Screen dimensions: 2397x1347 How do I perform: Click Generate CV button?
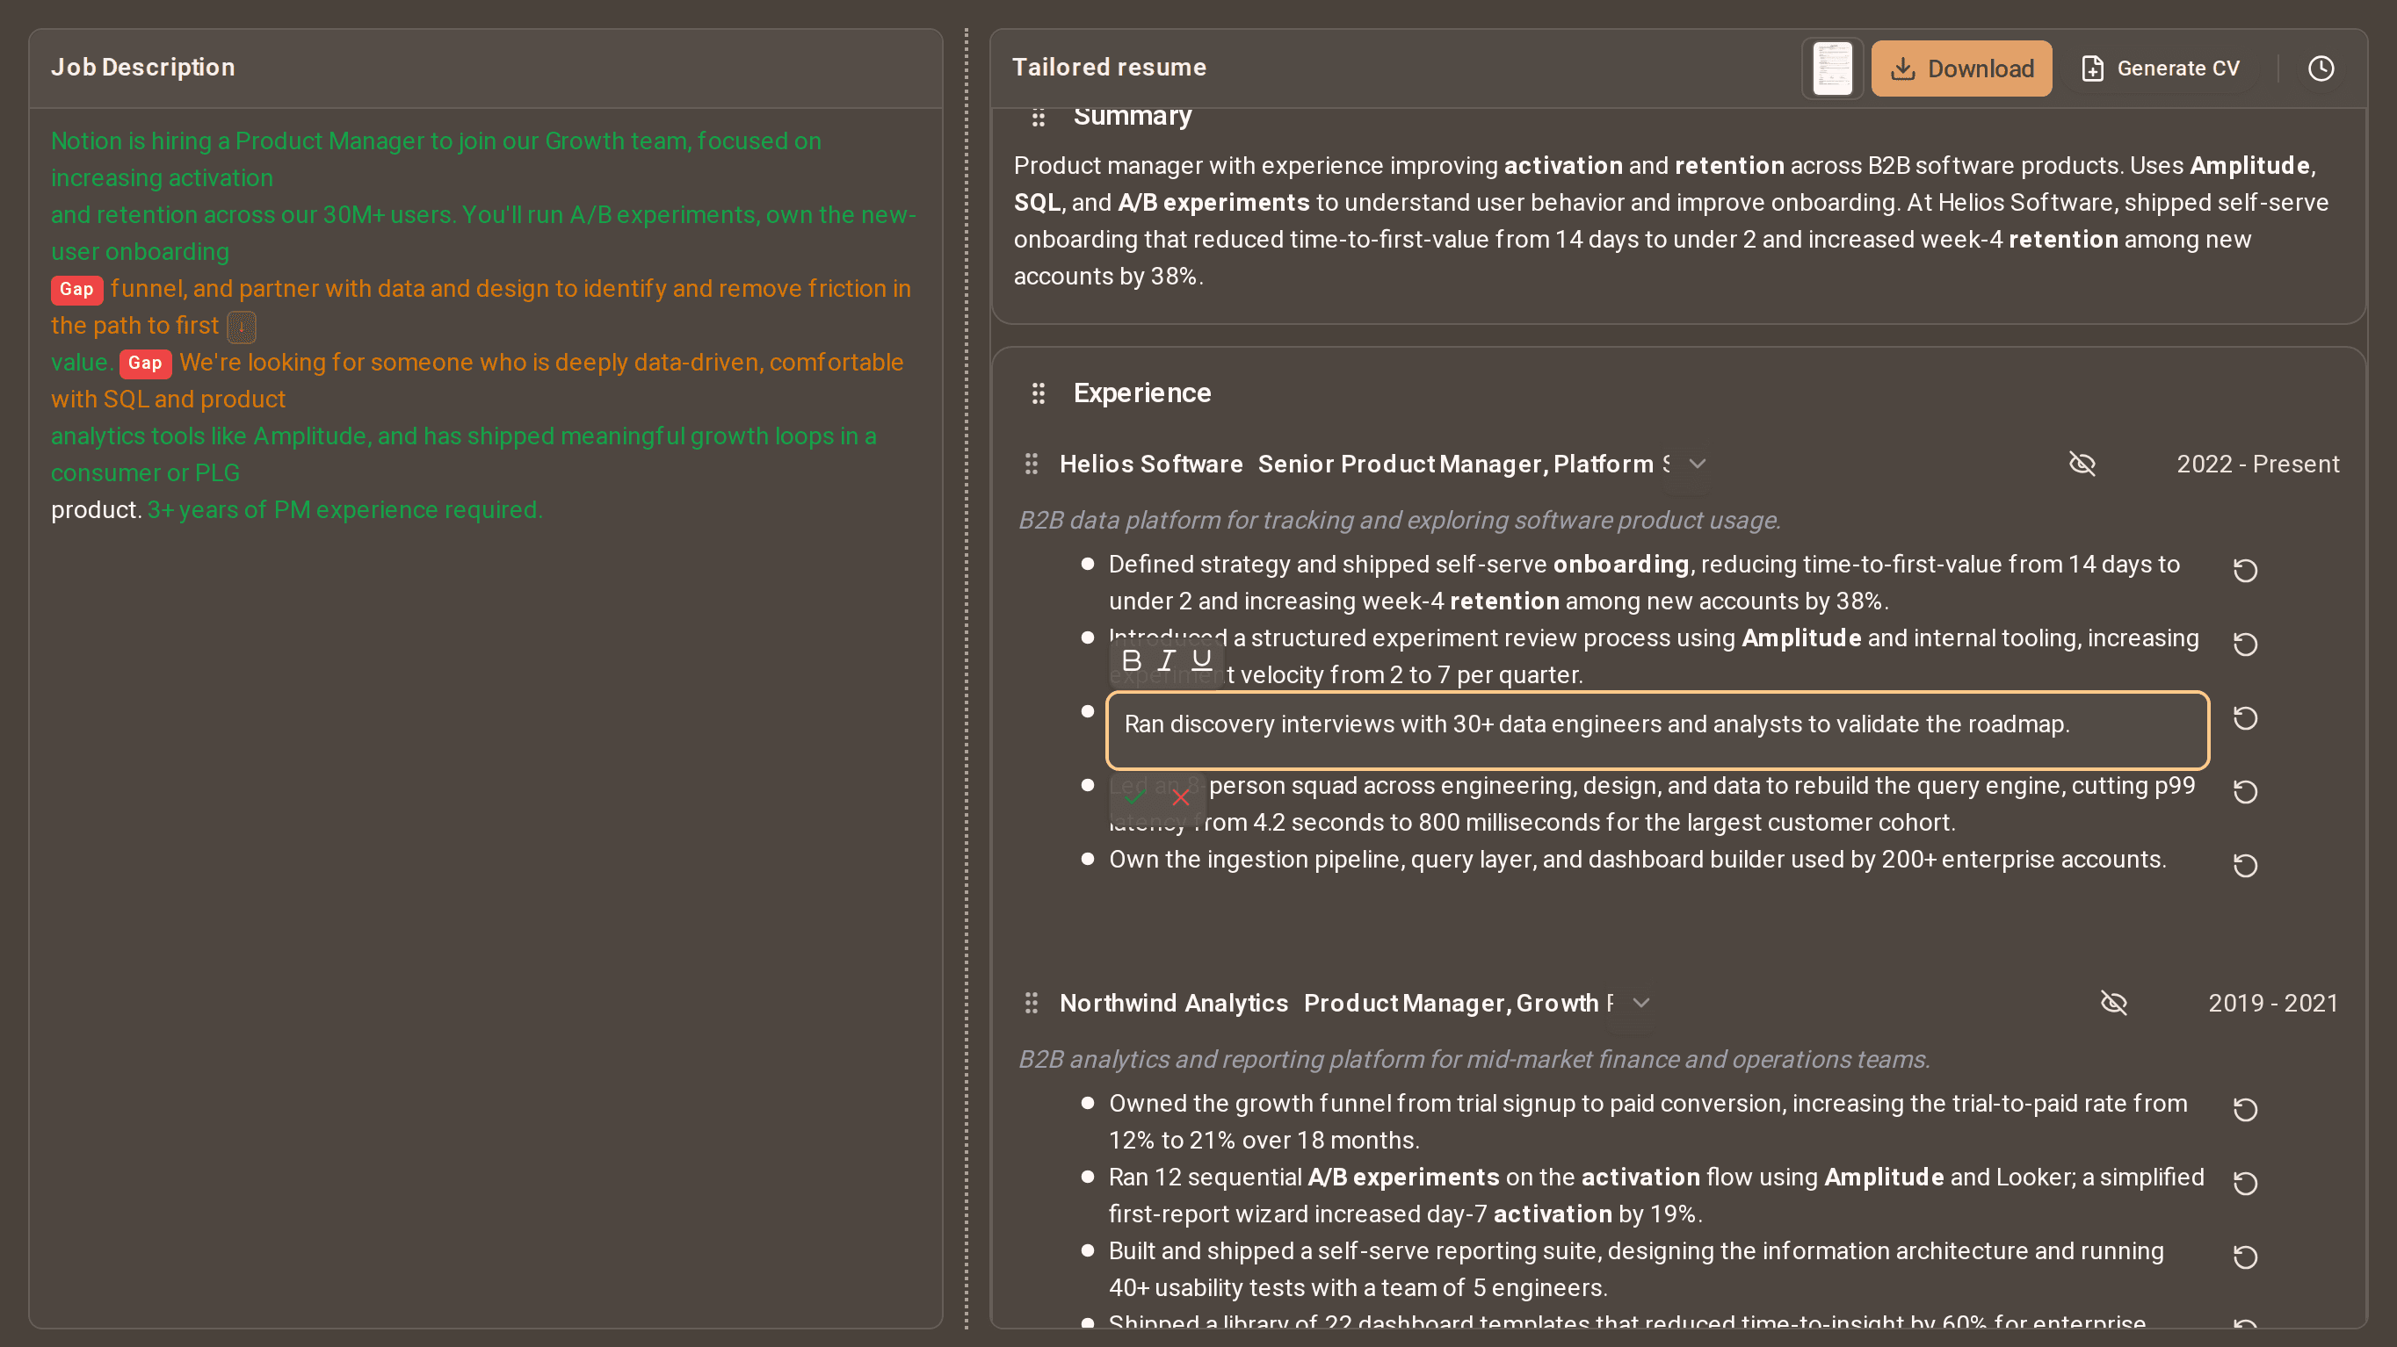pos(2161,68)
